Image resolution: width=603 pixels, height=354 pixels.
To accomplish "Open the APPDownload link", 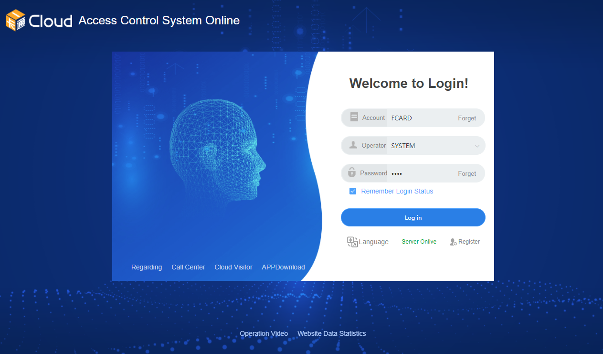I will coord(283,267).
